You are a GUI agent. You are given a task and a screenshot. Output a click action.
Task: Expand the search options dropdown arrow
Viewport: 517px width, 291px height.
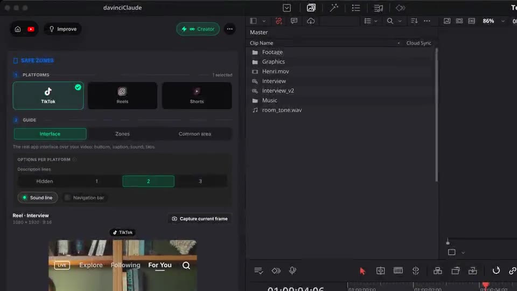pyautogui.click(x=400, y=21)
